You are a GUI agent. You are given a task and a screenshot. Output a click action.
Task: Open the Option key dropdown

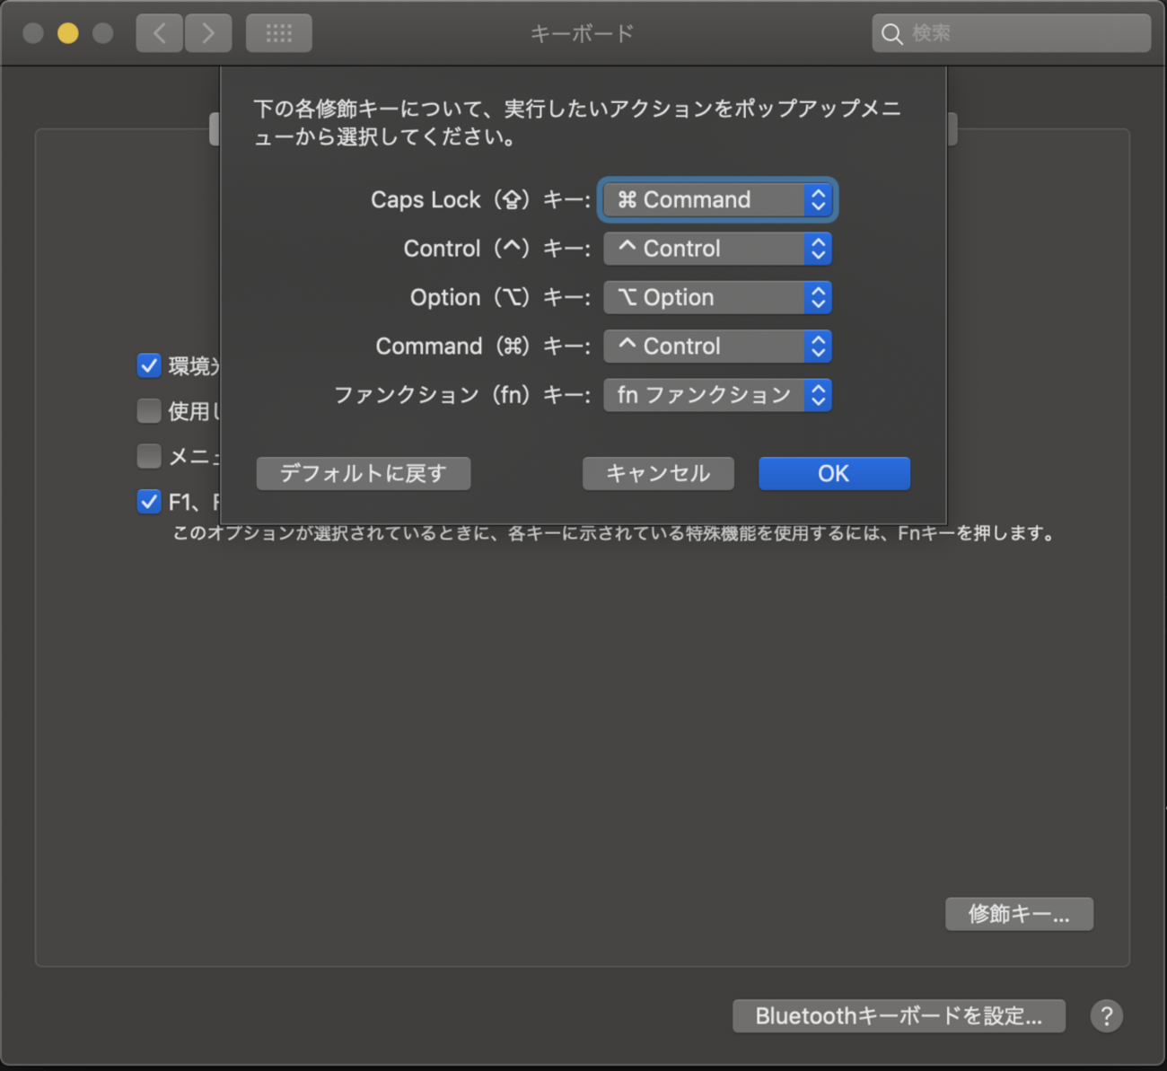(717, 297)
